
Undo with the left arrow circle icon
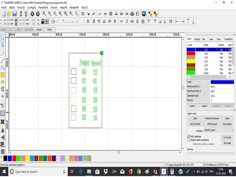(x=32, y=14)
